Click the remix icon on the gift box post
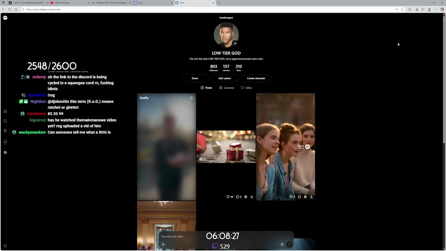Viewport: 446px width, 251px height. (246, 197)
